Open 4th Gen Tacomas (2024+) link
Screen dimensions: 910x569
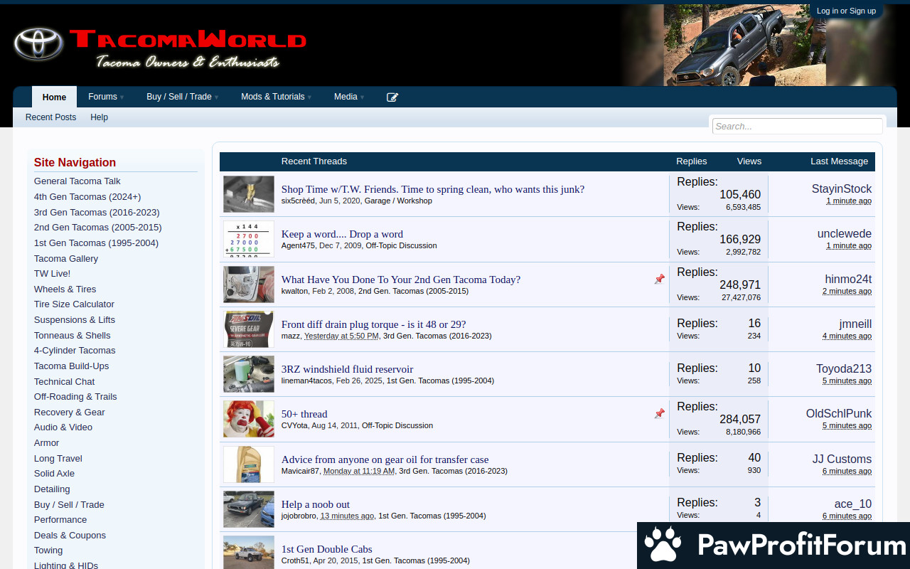click(87, 197)
